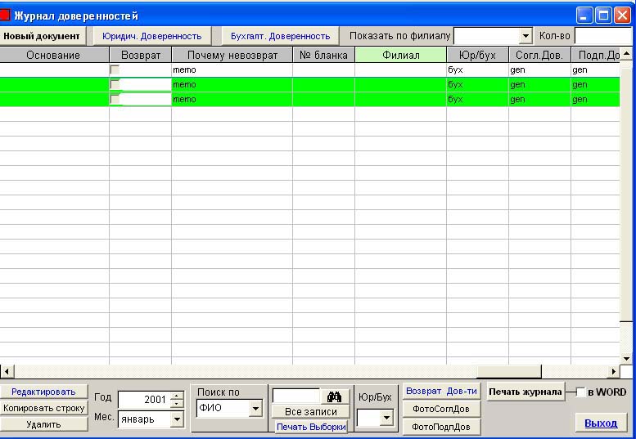Select the 'Согл.Дов.' column header
Image resolution: width=636 pixels, height=439 pixels.
click(x=539, y=55)
